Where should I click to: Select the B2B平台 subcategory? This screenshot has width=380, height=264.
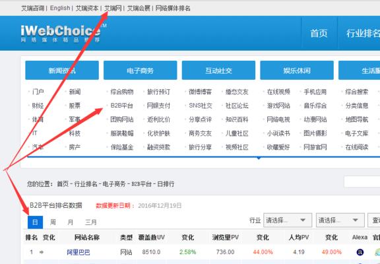click(121, 106)
